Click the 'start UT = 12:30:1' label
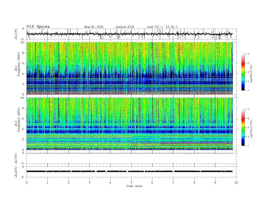 (162, 27)
